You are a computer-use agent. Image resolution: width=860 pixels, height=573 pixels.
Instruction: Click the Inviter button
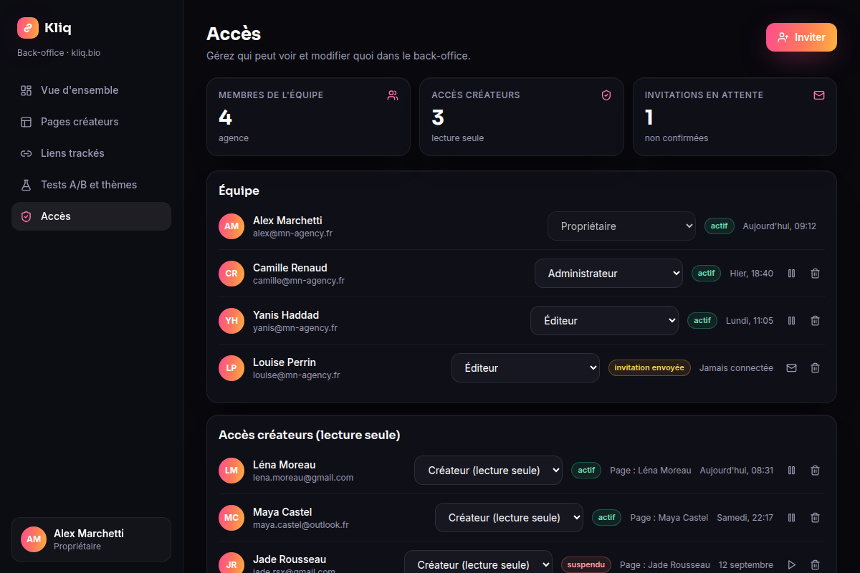point(801,37)
